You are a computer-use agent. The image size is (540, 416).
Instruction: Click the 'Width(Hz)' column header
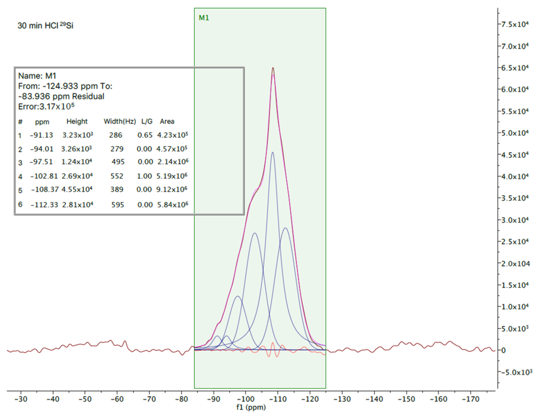pos(119,122)
